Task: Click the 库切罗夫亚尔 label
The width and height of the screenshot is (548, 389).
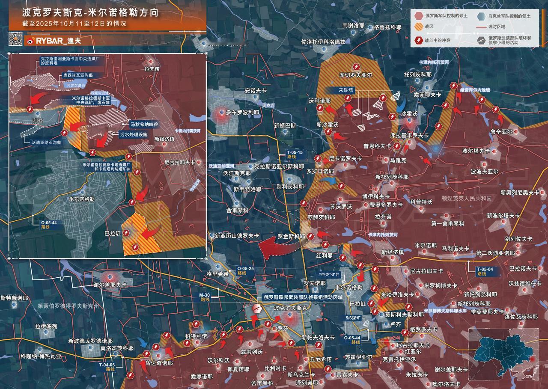Action: [x=356, y=75]
